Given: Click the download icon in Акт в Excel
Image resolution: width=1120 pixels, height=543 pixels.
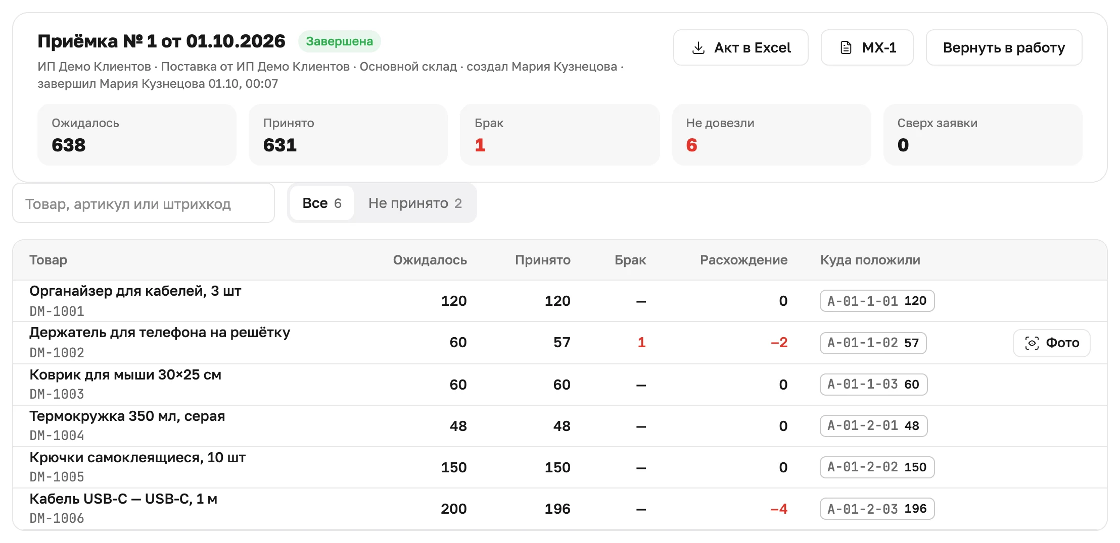Looking at the screenshot, I should point(698,48).
